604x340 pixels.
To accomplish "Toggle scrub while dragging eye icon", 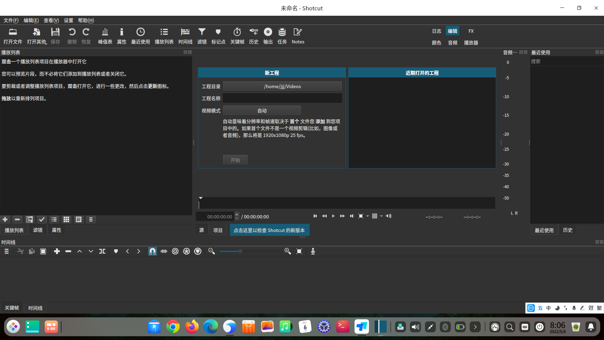I will click(164, 251).
